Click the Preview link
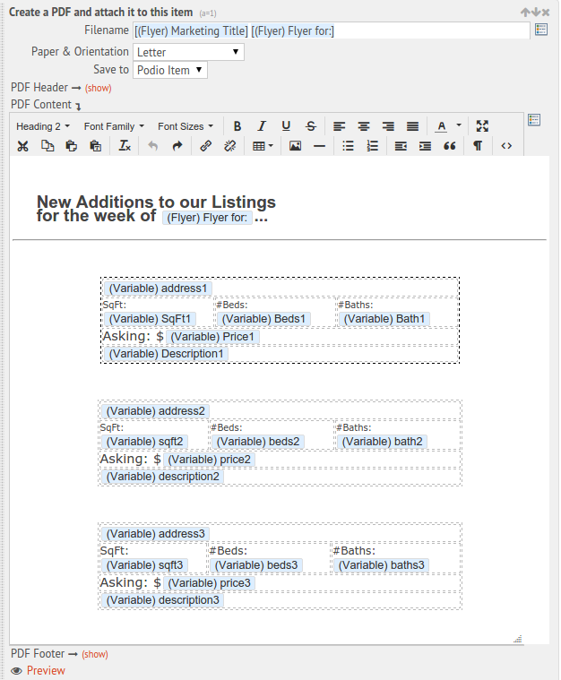561x680 pixels. pyautogui.click(x=46, y=670)
